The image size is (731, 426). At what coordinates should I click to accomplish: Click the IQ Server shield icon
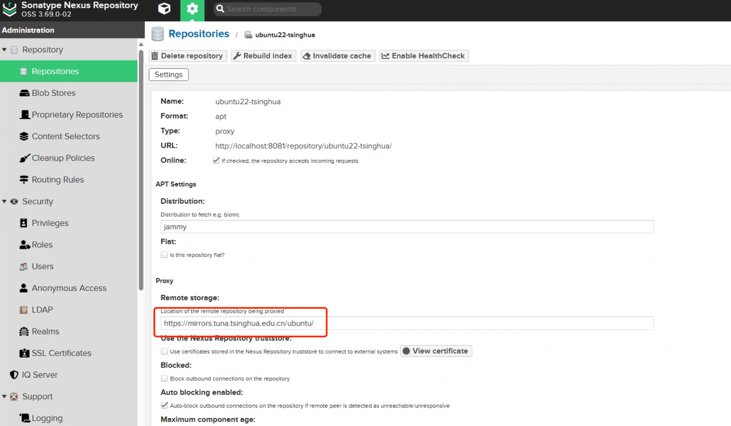tap(14, 375)
